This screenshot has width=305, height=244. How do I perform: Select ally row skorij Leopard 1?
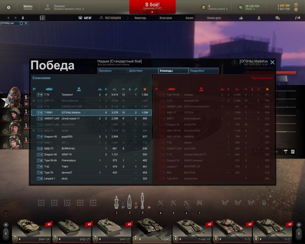(91, 178)
